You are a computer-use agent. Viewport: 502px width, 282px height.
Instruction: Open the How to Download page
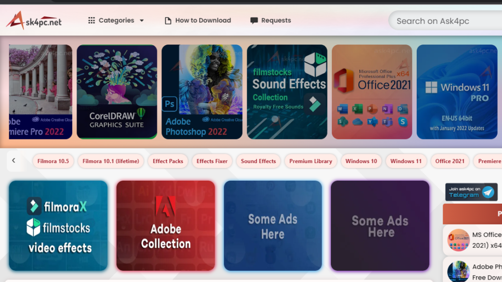pos(198,21)
